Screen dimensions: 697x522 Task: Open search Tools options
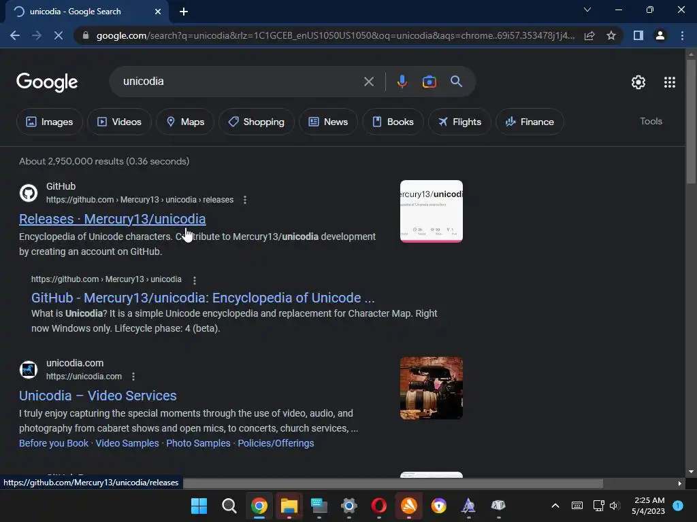pos(651,121)
